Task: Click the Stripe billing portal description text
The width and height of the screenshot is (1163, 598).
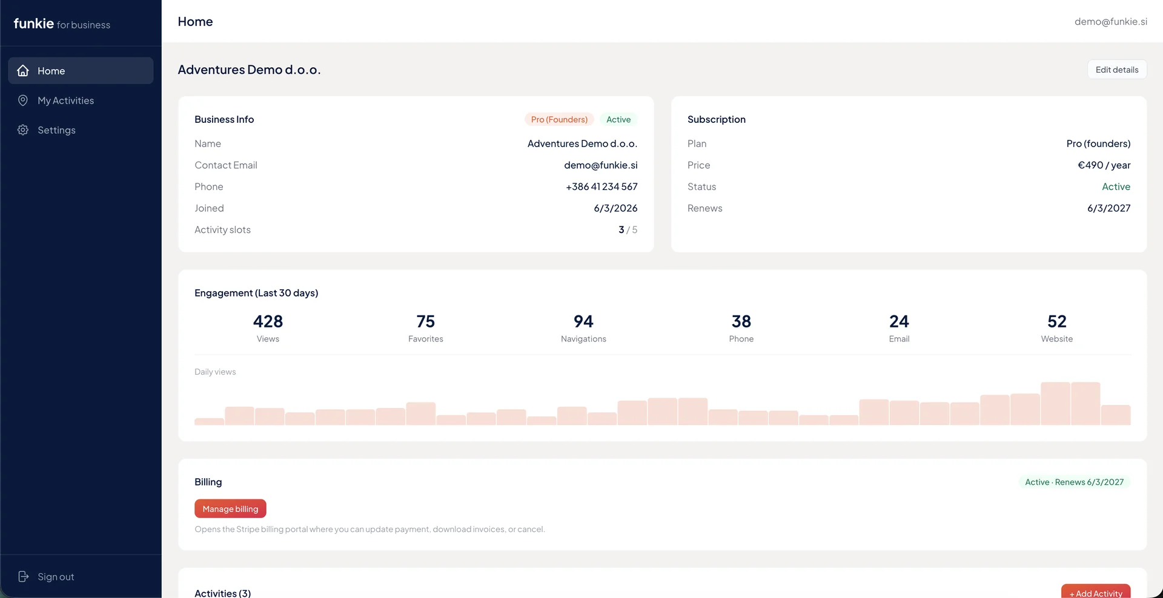Action: 369,530
